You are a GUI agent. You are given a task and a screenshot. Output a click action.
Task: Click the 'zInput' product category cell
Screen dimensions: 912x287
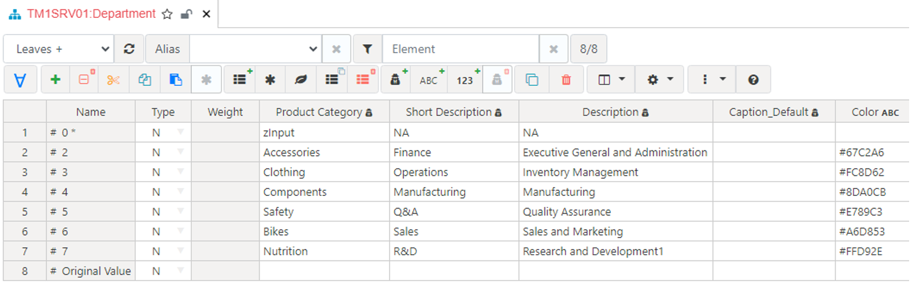pyautogui.click(x=324, y=133)
